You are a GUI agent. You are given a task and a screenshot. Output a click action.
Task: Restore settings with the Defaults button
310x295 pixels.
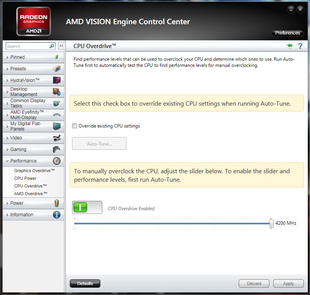85,283
